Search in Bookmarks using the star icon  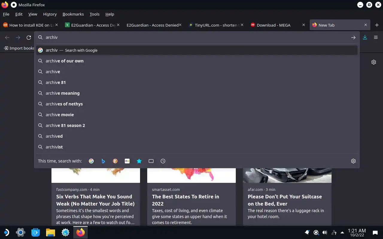pyautogui.click(x=139, y=161)
